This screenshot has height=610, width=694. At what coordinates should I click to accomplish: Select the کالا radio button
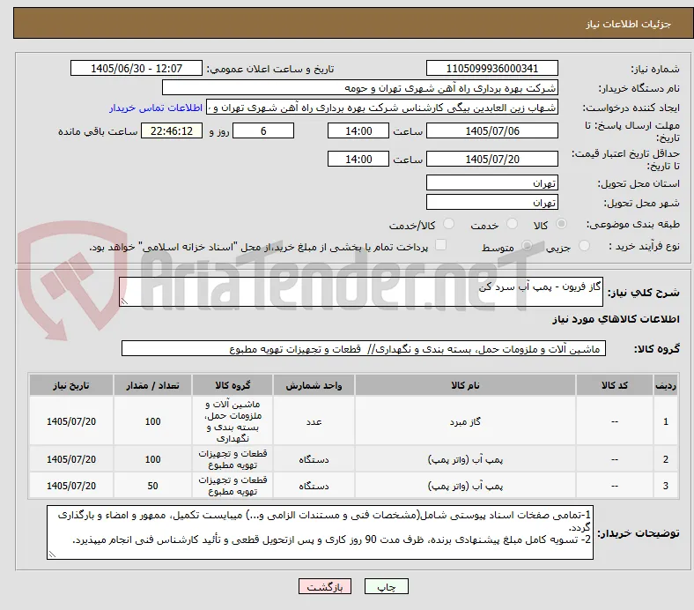click(x=561, y=224)
